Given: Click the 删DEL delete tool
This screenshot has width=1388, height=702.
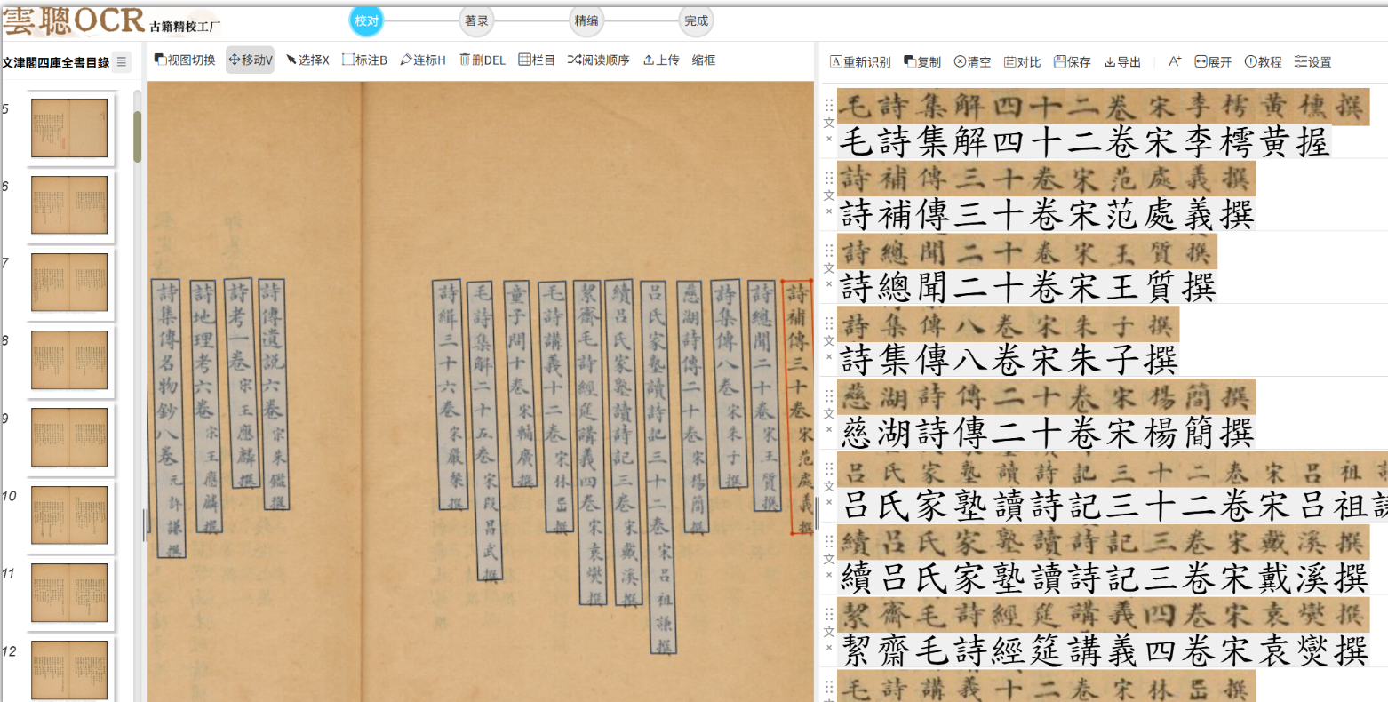Looking at the screenshot, I should pos(483,60).
